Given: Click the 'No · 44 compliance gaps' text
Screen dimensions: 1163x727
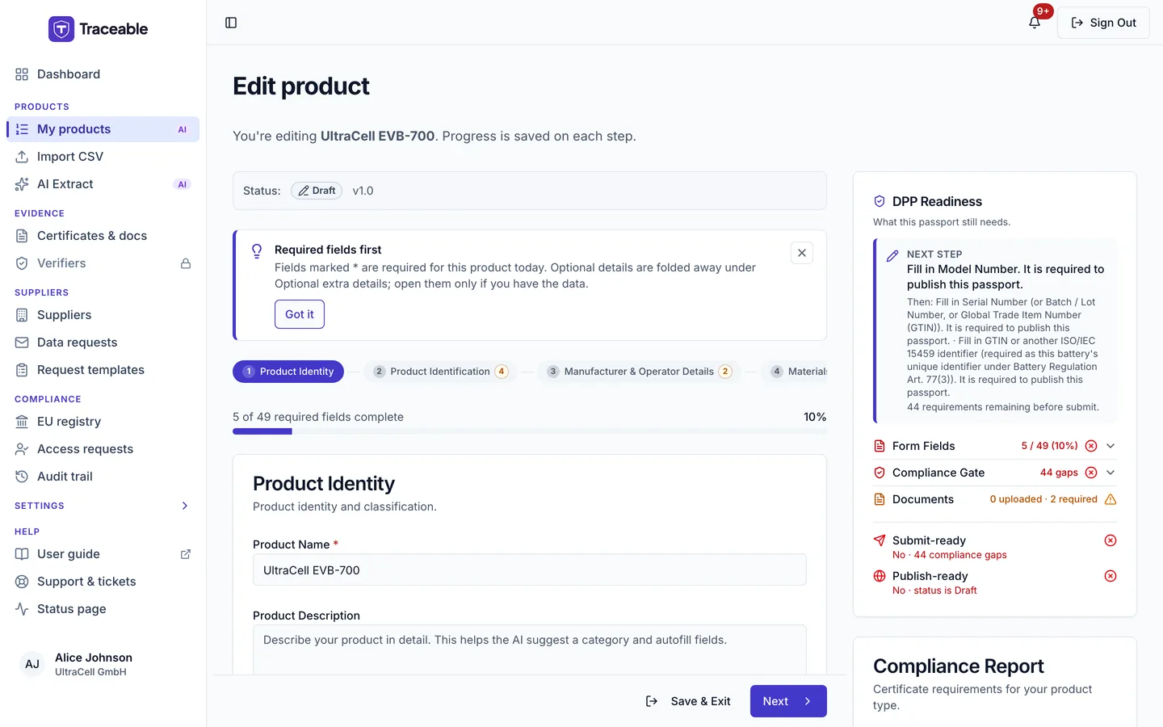Looking at the screenshot, I should (x=950, y=555).
